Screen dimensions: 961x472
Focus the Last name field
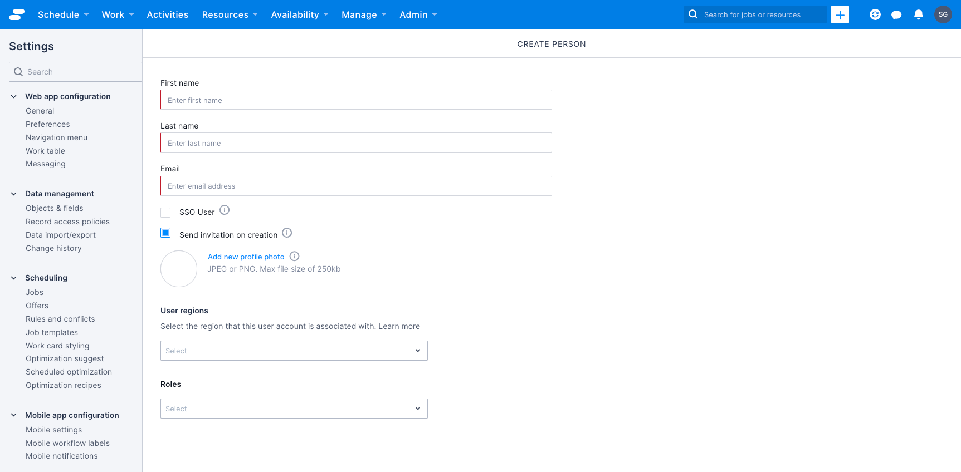pyautogui.click(x=356, y=142)
